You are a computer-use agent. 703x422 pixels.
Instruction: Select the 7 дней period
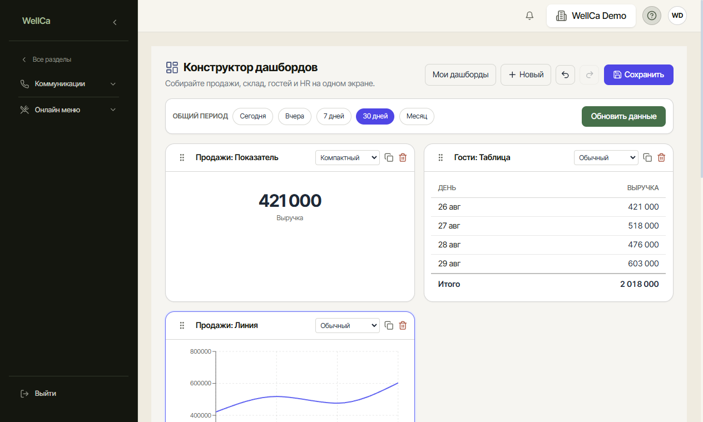coord(334,116)
